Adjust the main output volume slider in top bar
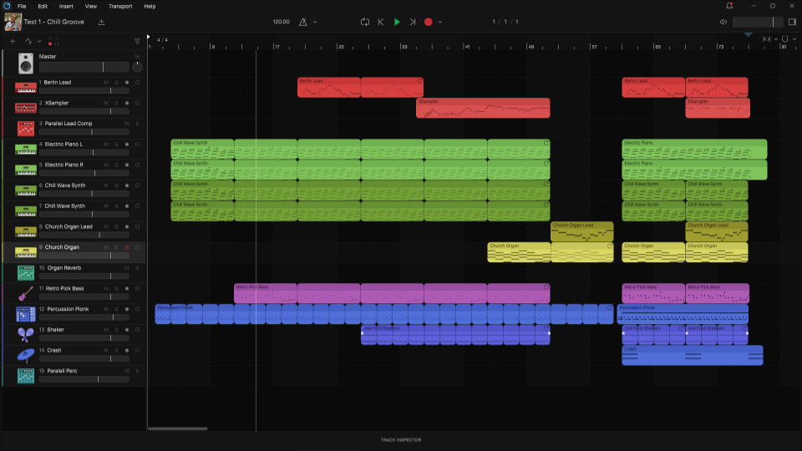Viewport: 802px width, 451px height. [x=758, y=22]
